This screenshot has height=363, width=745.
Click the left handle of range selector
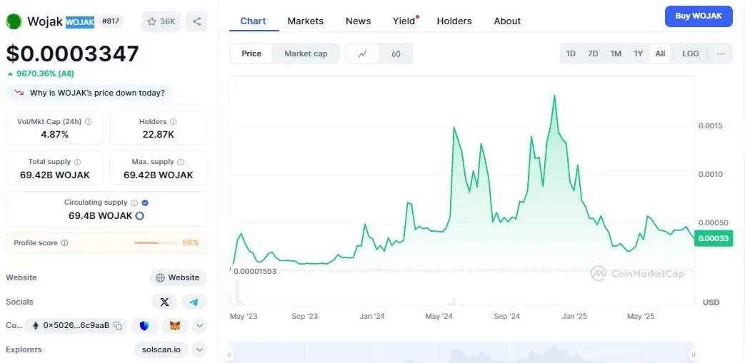click(x=229, y=354)
